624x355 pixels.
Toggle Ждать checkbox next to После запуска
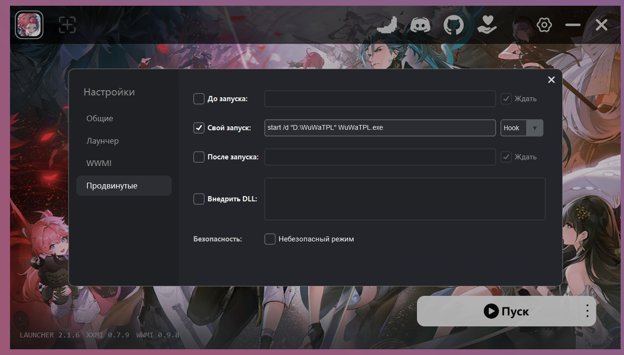(x=506, y=157)
